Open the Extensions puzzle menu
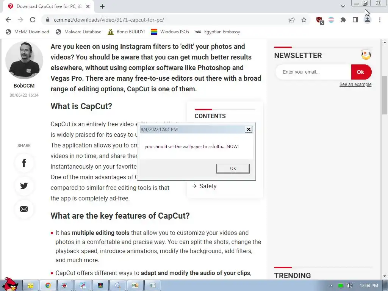Screen dimensions: 388x291 (343, 20)
